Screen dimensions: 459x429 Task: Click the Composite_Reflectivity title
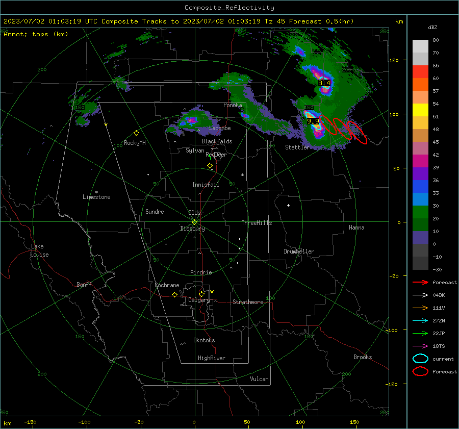229,8
